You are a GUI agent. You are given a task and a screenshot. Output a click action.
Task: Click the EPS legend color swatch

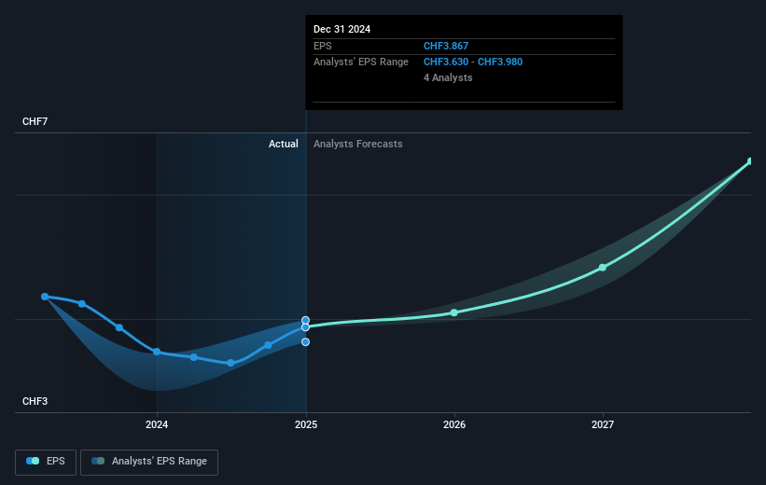[x=33, y=461]
